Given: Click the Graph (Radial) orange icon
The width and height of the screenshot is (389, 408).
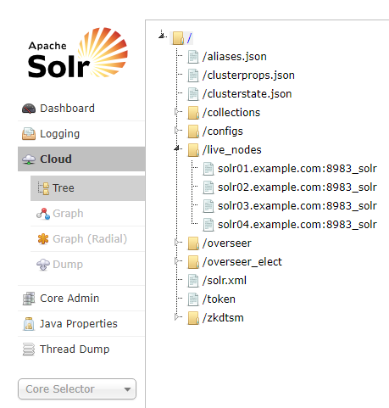Looking at the screenshot, I should (43, 239).
